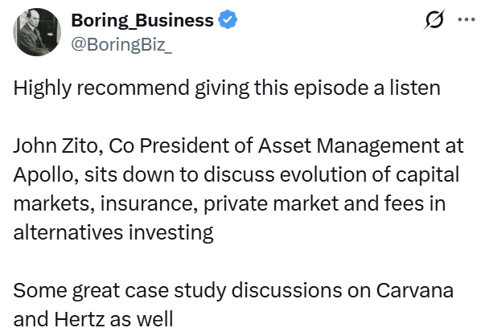
Task: Open the Boring_Business profile picture
Action: [37, 32]
